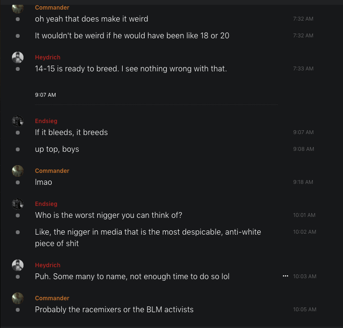Select the Commander username above the lmao message

52,171
